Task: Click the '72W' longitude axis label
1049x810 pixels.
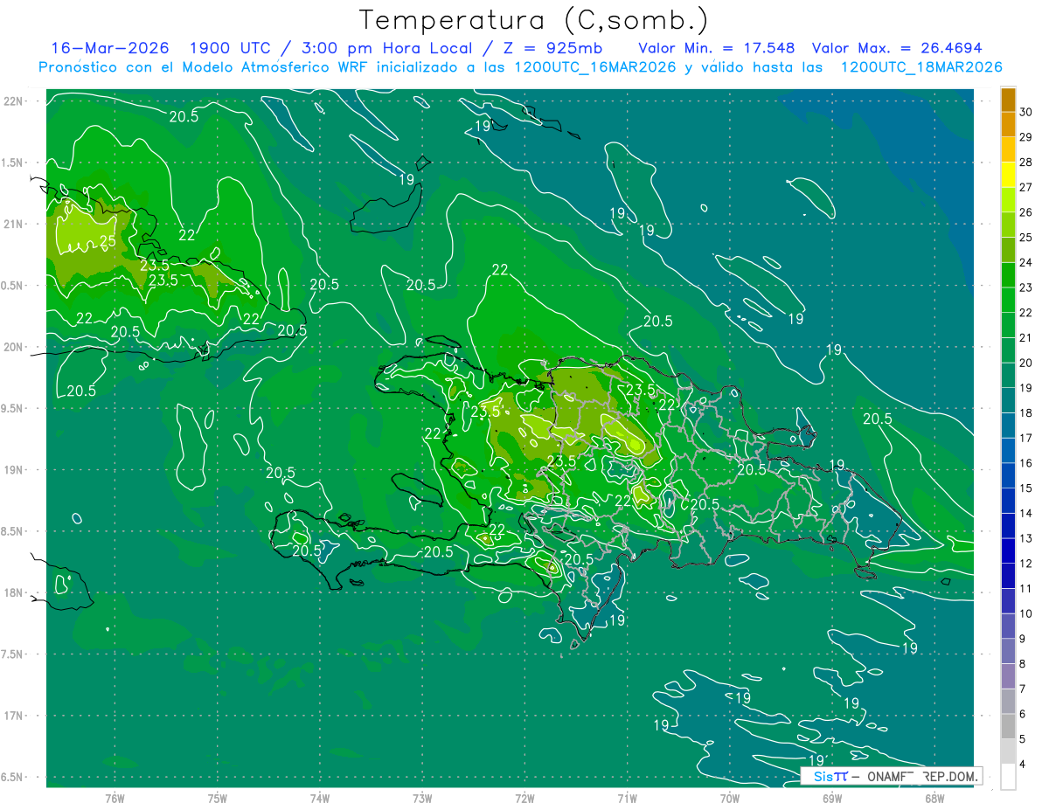Action: [524, 799]
